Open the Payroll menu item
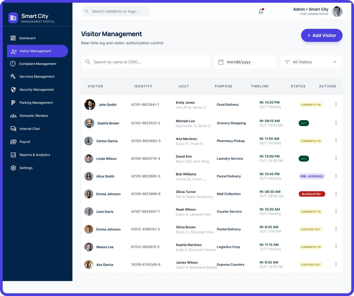Viewport: 354px width, 296px height. point(38,142)
